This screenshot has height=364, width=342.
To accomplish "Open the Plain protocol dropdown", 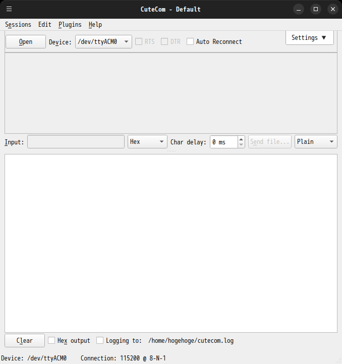I will (x=316, y=141).
